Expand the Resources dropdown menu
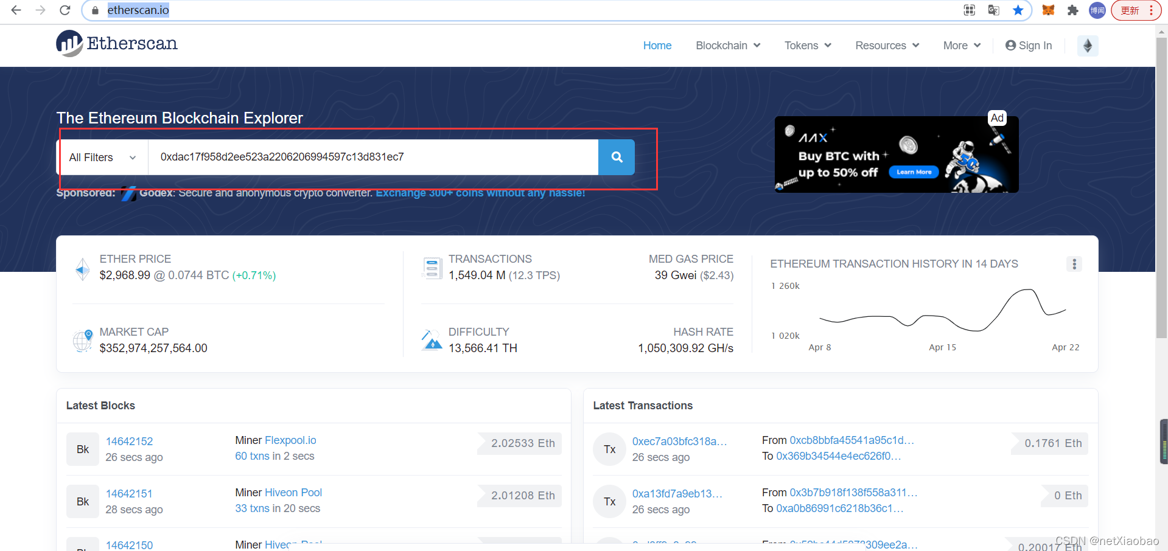Viewport: 1168px width, 551px height. coord(887,46)
